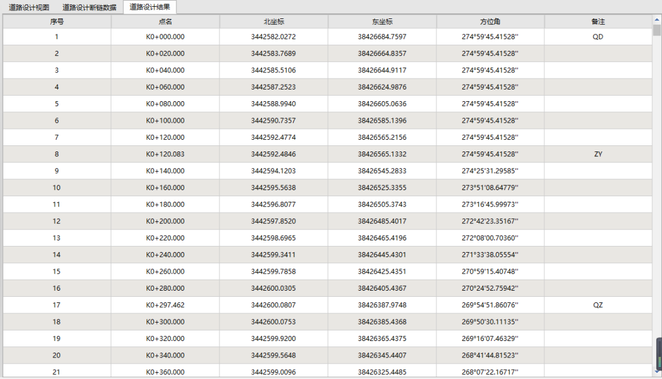Image resolution: width=662 pixels, height=379 pixels.
Task: Select the QZ remark cell in row 17
Action: pos(598,305)
